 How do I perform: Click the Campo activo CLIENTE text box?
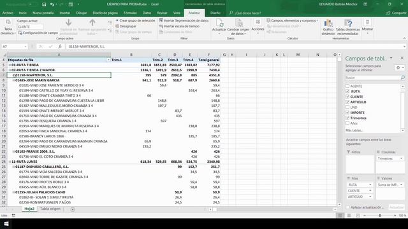30,27
